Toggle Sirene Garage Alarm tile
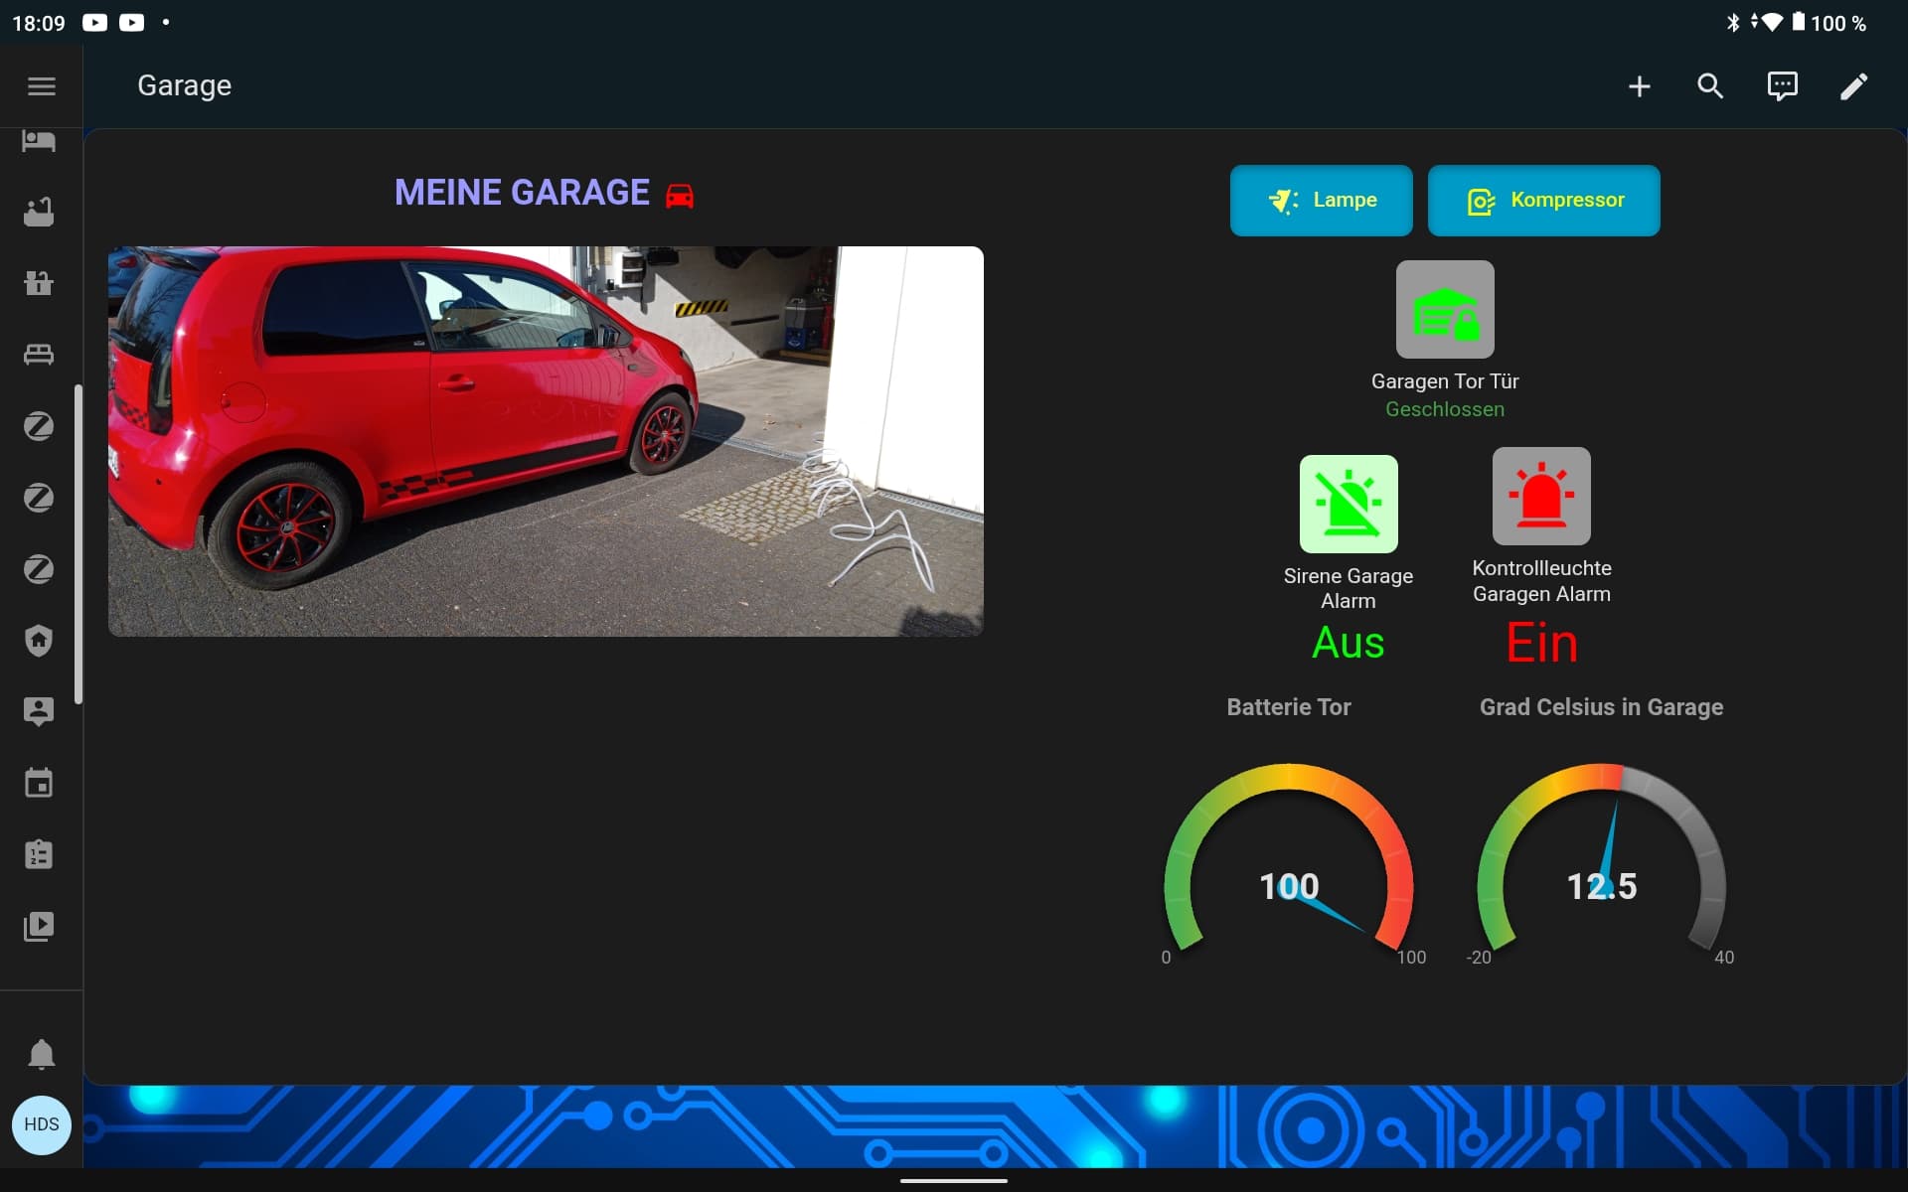Image resolution: width=1908 pixels, height=1192 pixels. tap(1348, 504)
